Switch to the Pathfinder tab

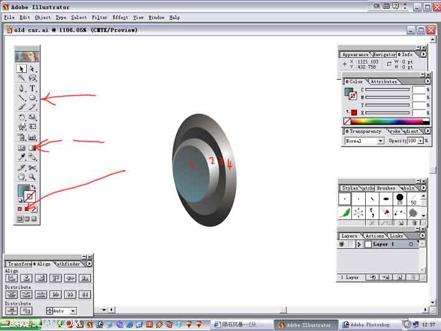pos(68,264)
